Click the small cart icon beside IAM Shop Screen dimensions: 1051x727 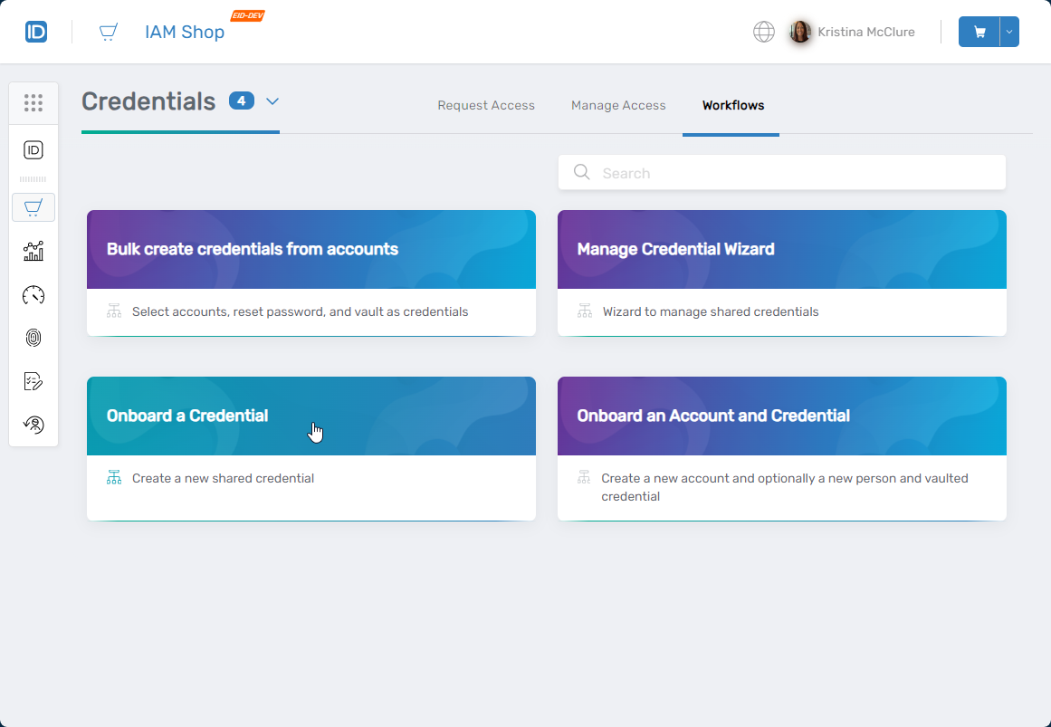[x=108, y=31]
